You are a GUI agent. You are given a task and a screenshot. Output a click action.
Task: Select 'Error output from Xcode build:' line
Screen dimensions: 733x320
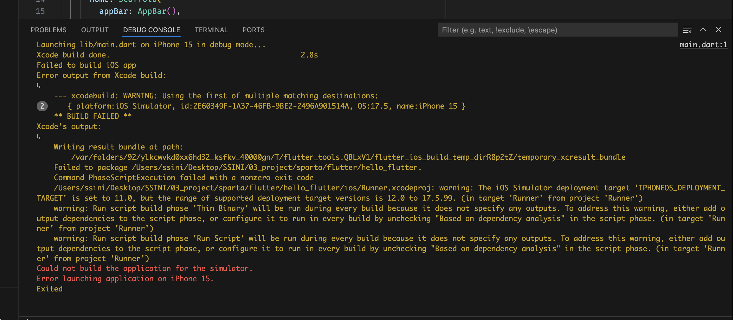(x=101, y=75)
